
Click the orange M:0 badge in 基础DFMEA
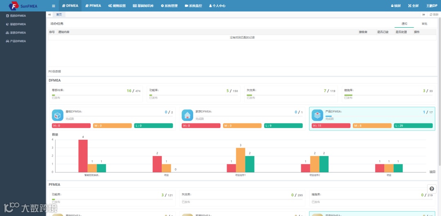tap(112, 126)
